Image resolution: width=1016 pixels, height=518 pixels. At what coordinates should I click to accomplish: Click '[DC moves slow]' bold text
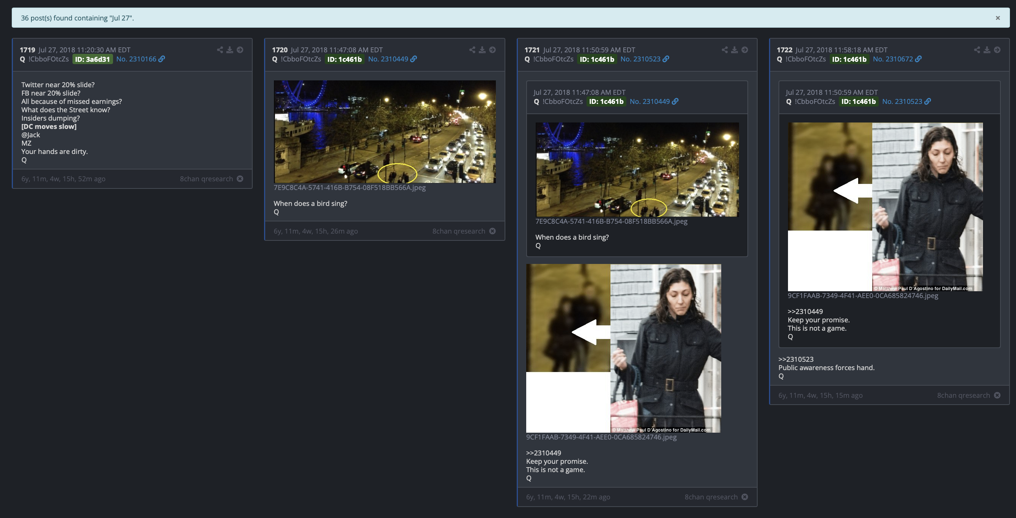point(49,127)
